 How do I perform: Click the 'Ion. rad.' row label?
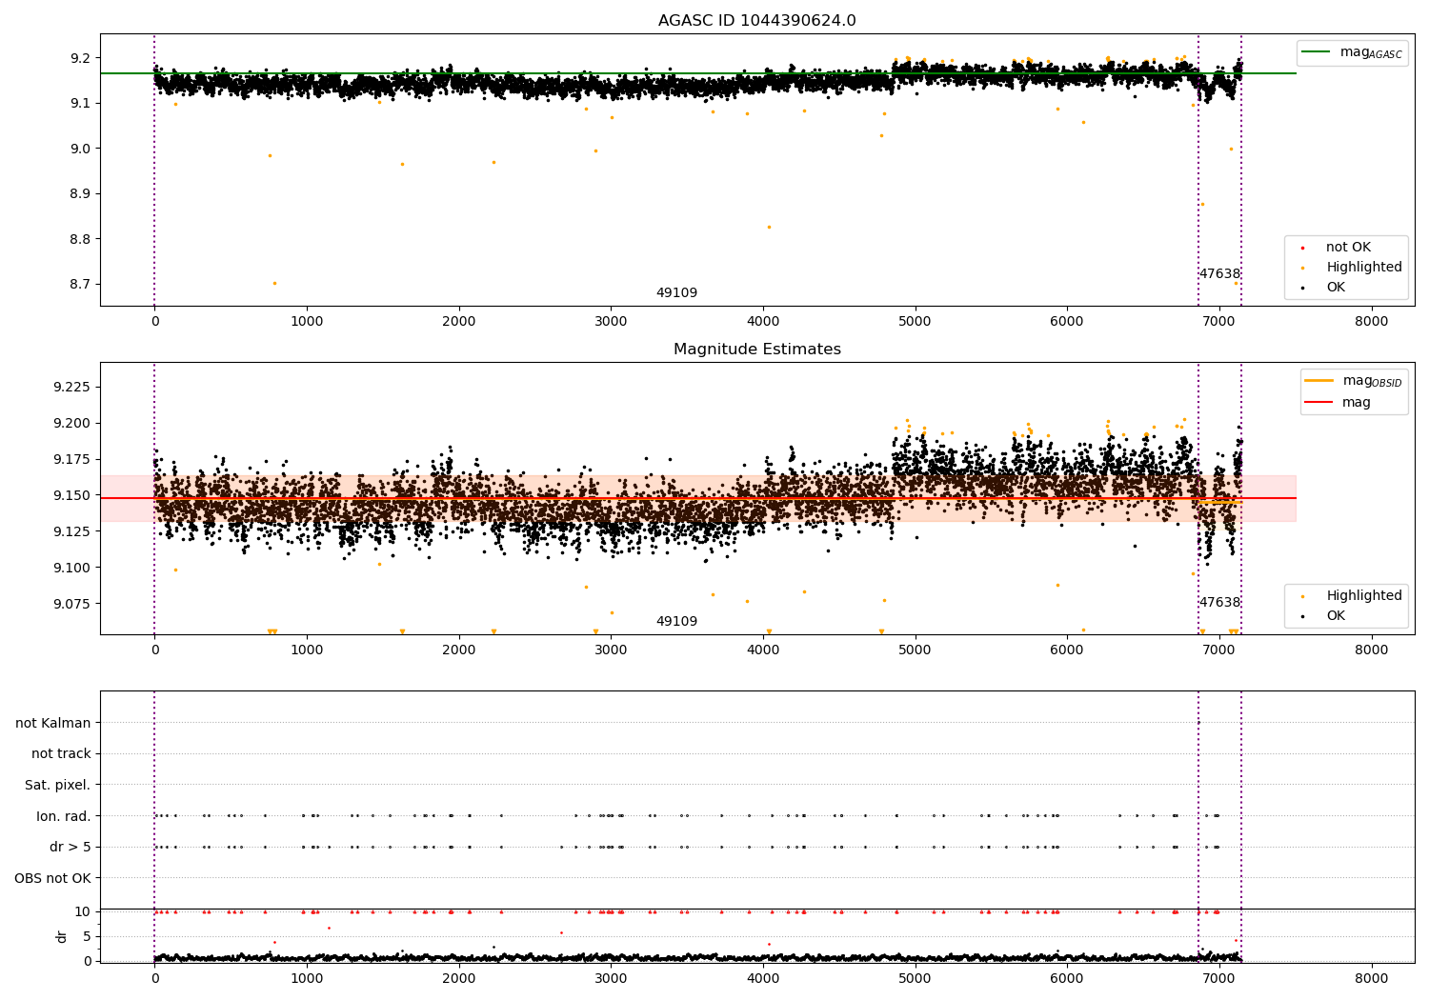(x=64, y=816)
